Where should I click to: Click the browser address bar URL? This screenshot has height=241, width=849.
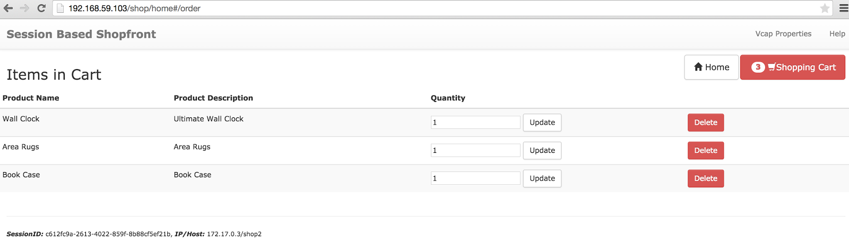134,8
